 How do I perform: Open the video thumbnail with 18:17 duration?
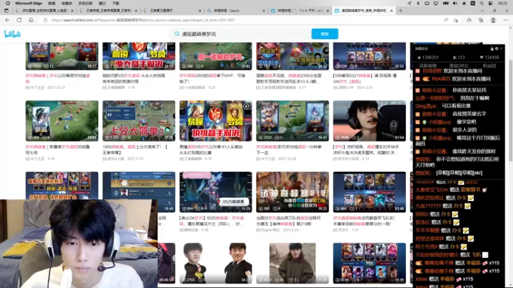pyautogui.click(x=62, y=56)
